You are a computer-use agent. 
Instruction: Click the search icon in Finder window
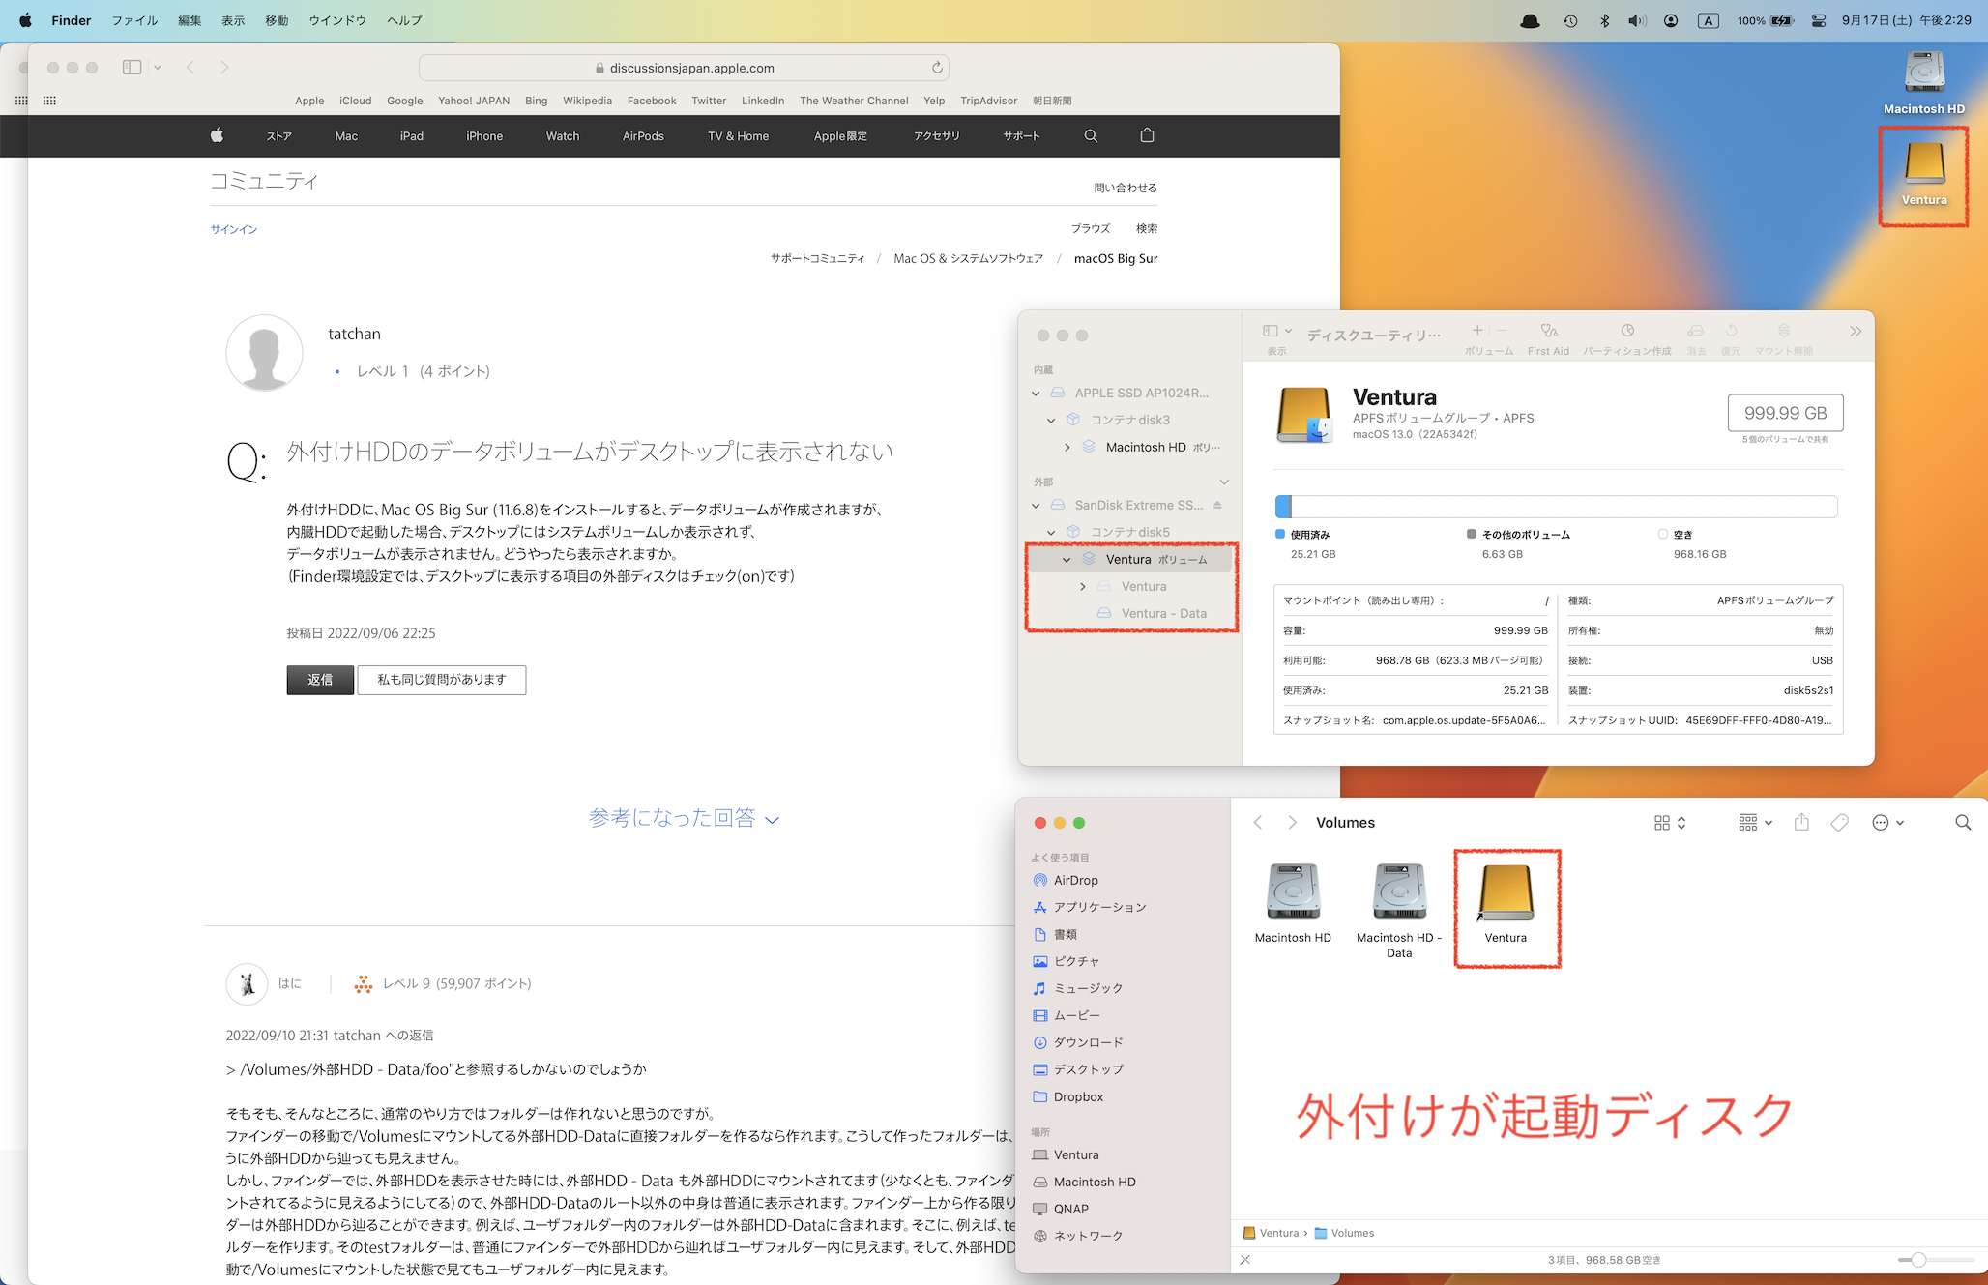coord(1962,822)
